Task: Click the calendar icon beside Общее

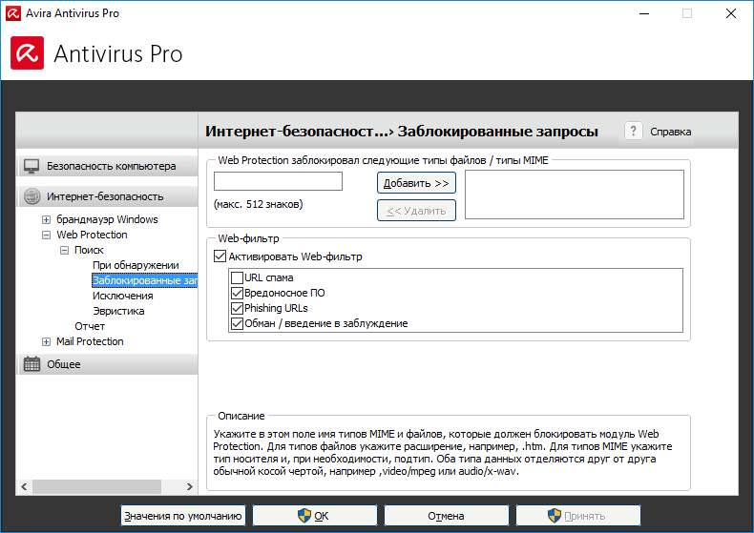Action: click(x=32, y=364)
